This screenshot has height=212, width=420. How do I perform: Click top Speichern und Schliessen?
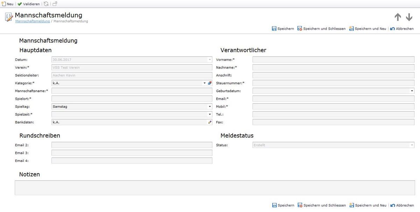[321, 29]
